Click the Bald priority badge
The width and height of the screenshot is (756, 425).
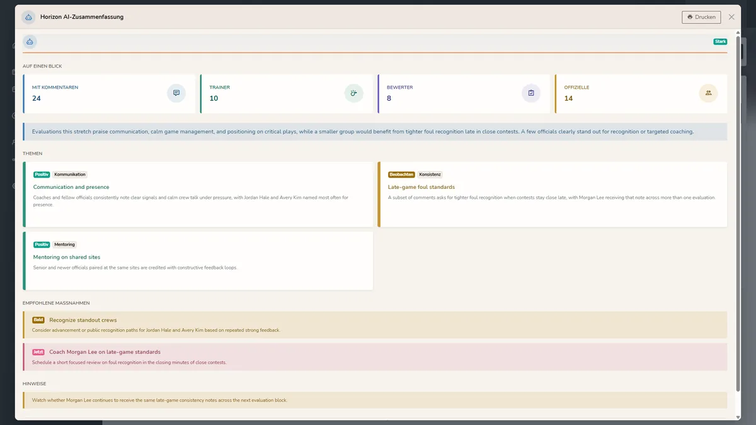38,320
